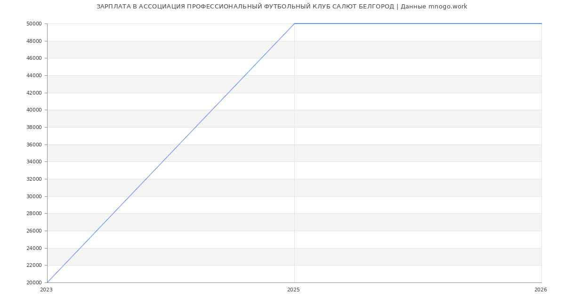
Task: Click the line's starting point at 2023
Action: (x=47, y=282)
